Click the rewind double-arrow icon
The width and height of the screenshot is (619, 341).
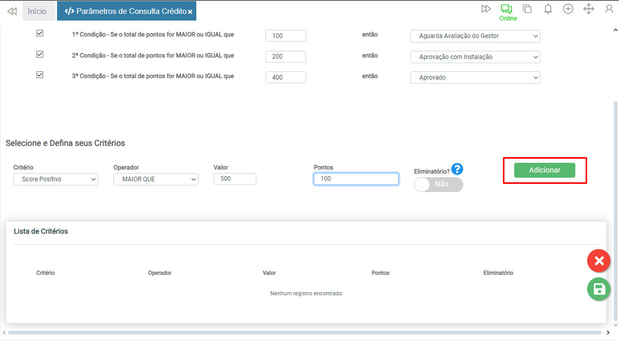coord(12,11)
